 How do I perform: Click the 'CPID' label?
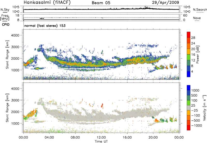(6, 25)
